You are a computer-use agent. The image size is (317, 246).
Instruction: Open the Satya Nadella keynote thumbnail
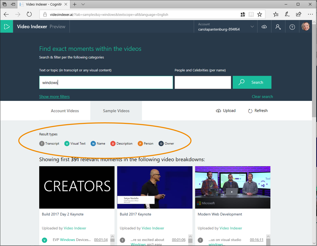(x=155, y=187)
